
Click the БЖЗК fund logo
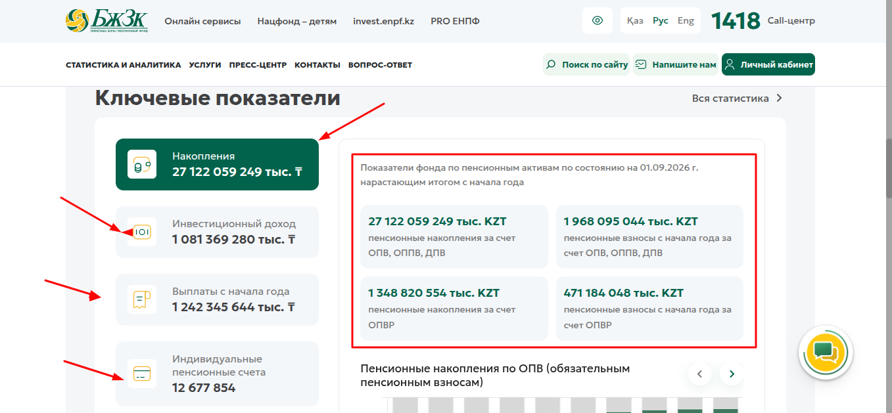(x=107, y=20)
